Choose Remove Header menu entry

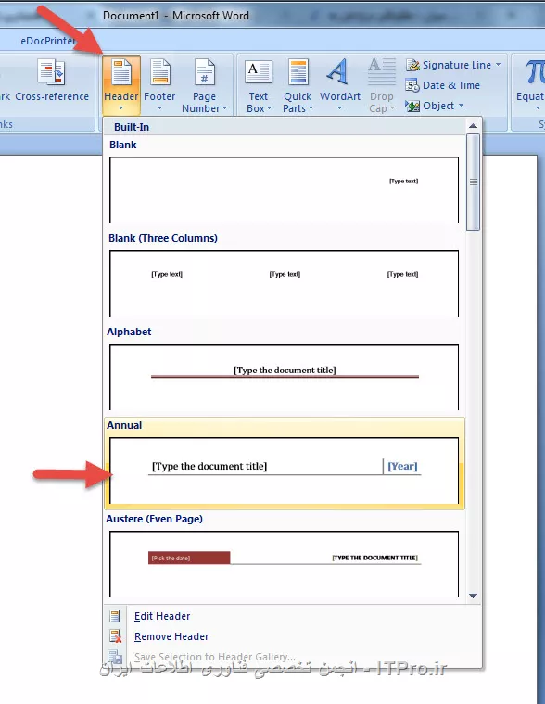pos(293,636)
